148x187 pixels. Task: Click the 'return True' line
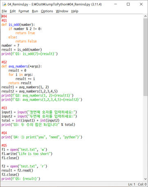[25, 33]
